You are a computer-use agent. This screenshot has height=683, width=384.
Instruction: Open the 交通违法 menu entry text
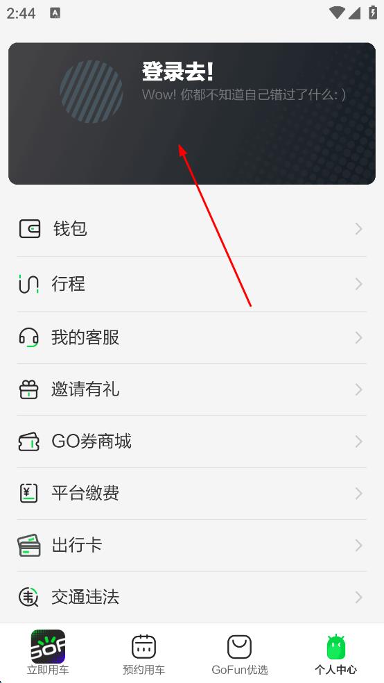point(85,597)
